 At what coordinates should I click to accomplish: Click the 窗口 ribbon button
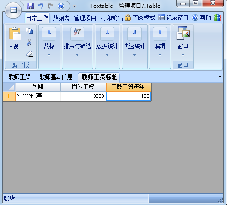pyautogui.click(x=183, y=40)
